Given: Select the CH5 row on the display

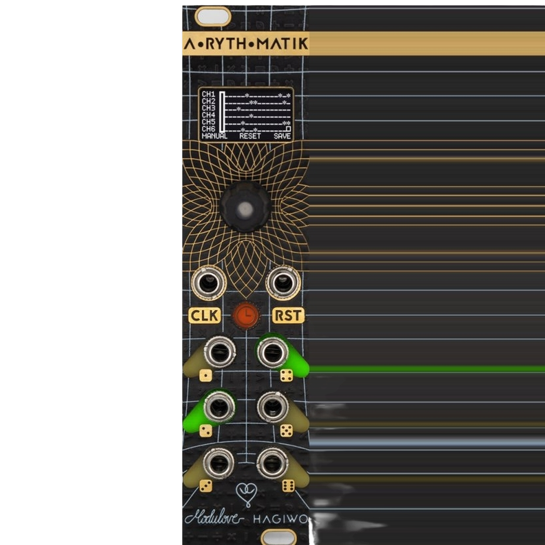Looking at the screenshot, I should (x=246, y=122).
